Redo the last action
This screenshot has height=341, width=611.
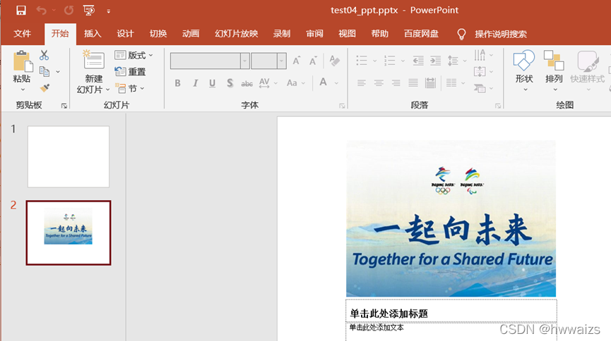(69, 10)
